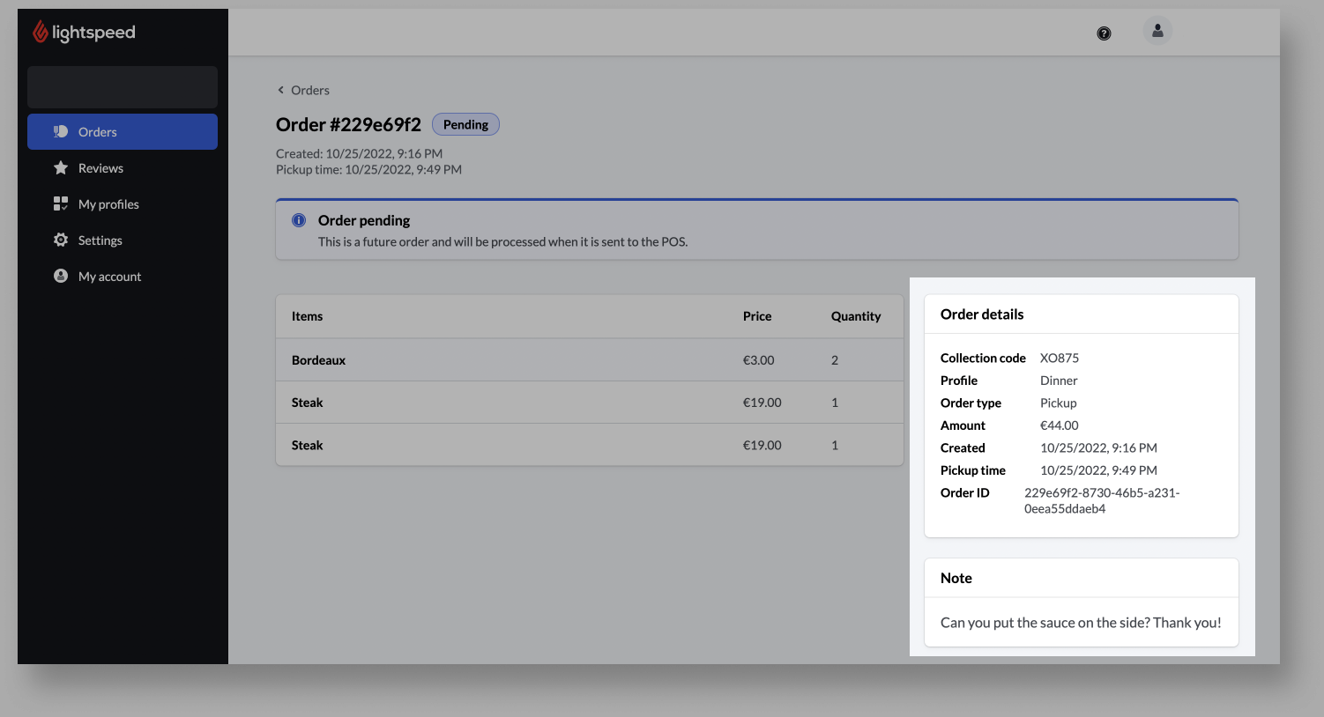The width and height of the screenshot is (1324, 717).
Task: Open Reviews from the sidebar menu
Action: point(102,167)
